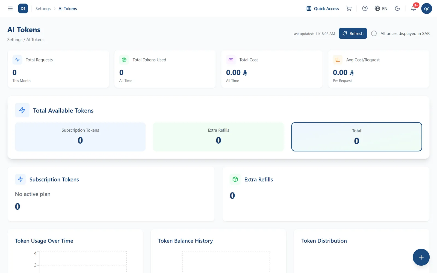
Task: Click the QE app logo
Action: click(23, 8)
